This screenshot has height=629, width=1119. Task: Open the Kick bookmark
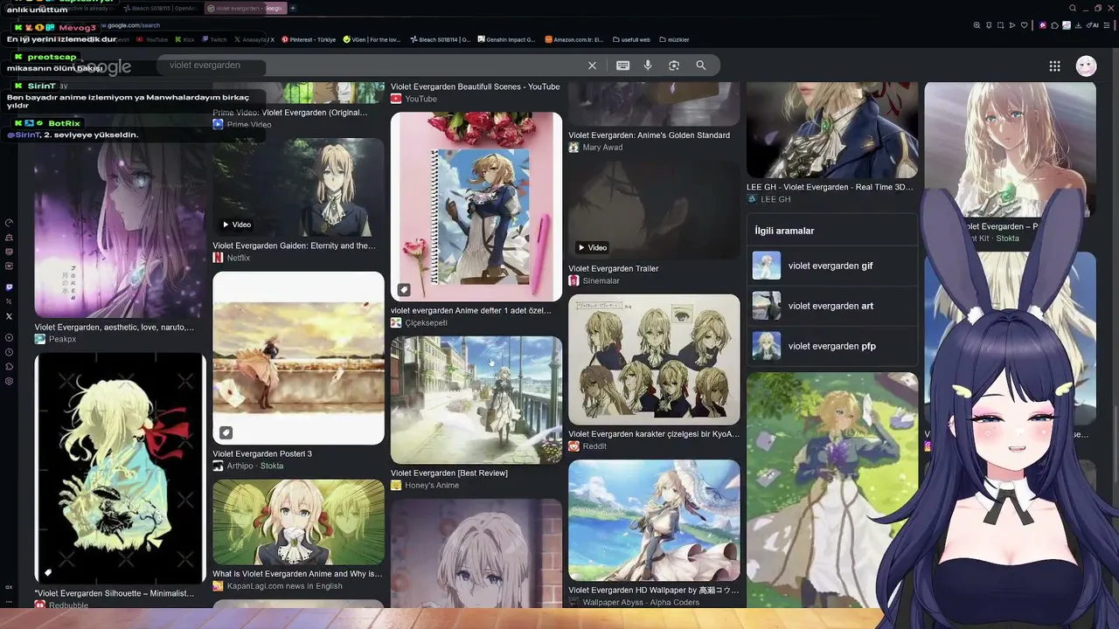click(x=184, y=39)
